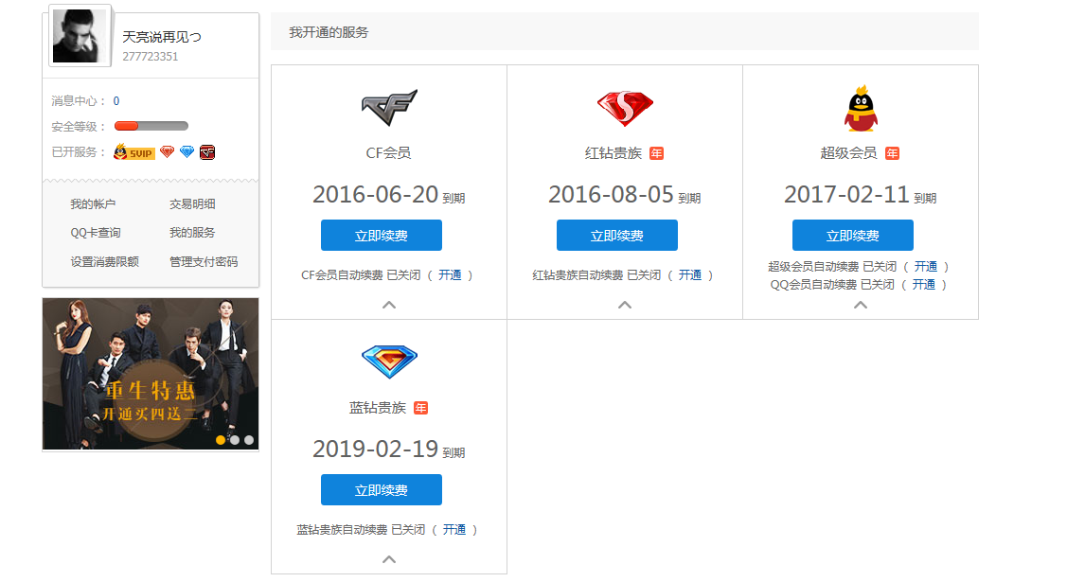The width and height of the screenshot is (1067, 582).
Task: Click the small red diamond in 已开服务
Action: [168, 151]
